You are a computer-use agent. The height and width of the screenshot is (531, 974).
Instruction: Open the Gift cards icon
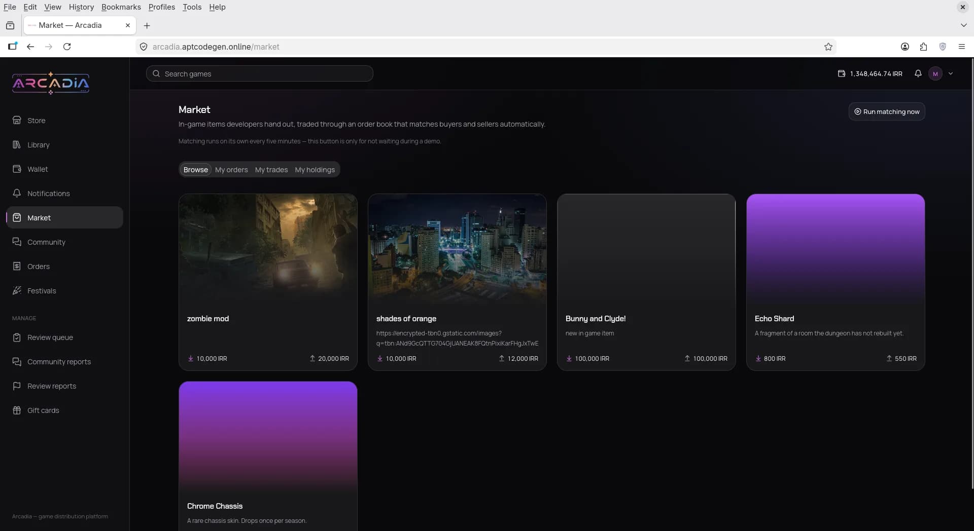17,410
